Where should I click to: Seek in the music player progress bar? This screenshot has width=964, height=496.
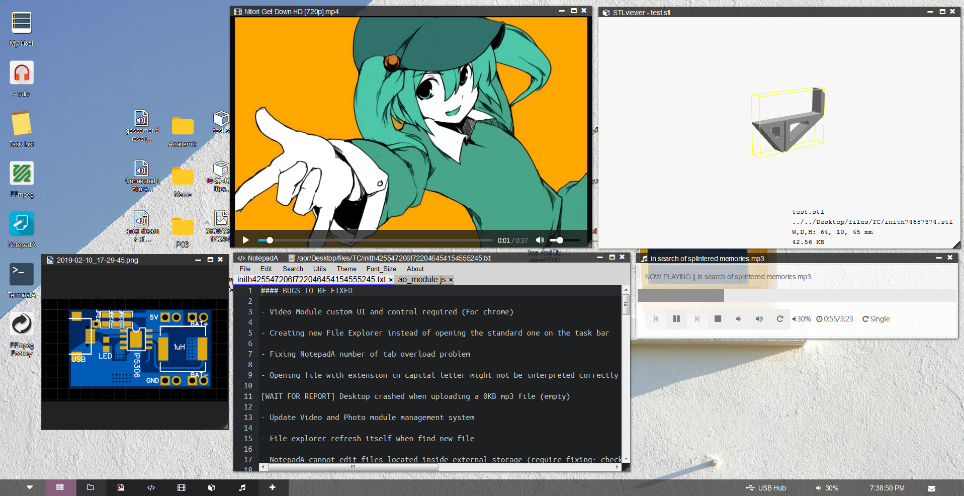tap(797, 296)
